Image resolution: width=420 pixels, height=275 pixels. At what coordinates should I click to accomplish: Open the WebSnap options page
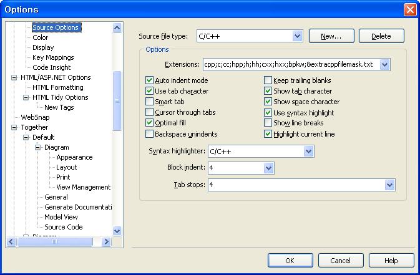click(x=35, y=117)
